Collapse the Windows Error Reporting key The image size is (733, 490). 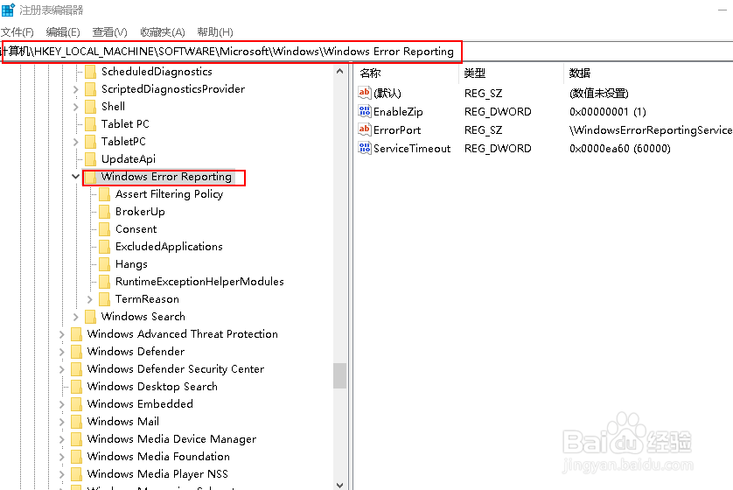point(76,176)
